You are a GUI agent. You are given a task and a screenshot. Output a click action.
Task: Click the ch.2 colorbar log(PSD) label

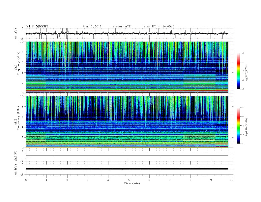[246, 127]
